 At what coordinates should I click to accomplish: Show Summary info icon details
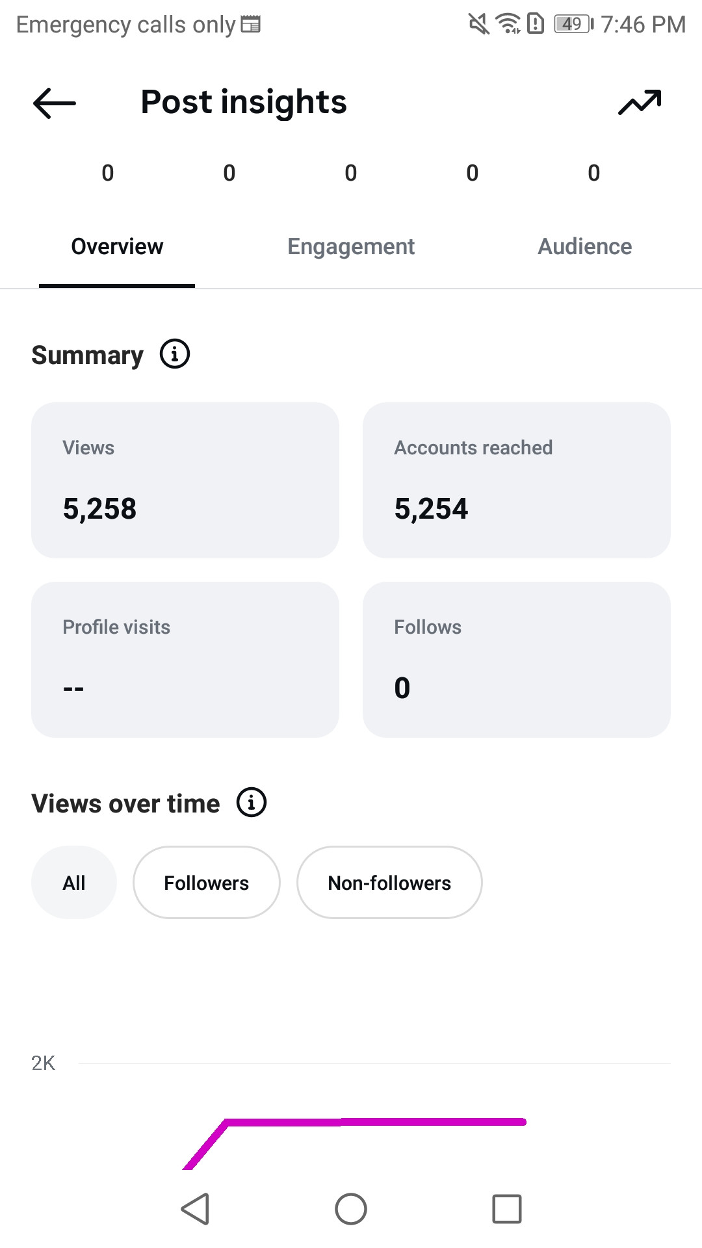click(x=175, y=354)
